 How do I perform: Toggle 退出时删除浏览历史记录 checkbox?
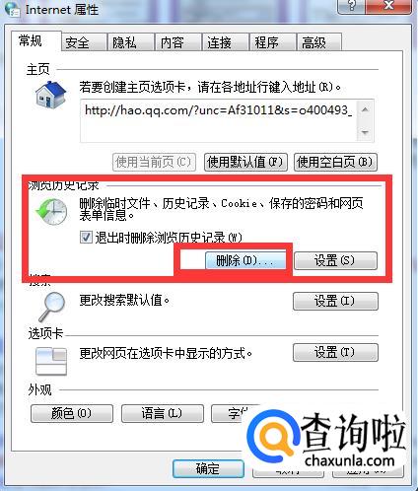(86, 237)
